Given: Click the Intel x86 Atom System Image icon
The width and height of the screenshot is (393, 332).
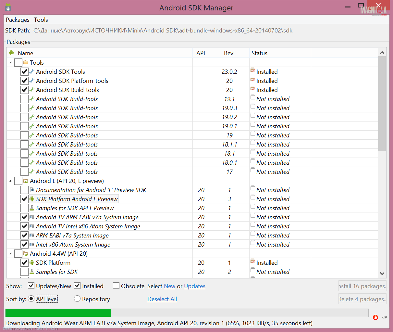Looking at the screenshot, I should pyautogui.click(x=32, y=244).
